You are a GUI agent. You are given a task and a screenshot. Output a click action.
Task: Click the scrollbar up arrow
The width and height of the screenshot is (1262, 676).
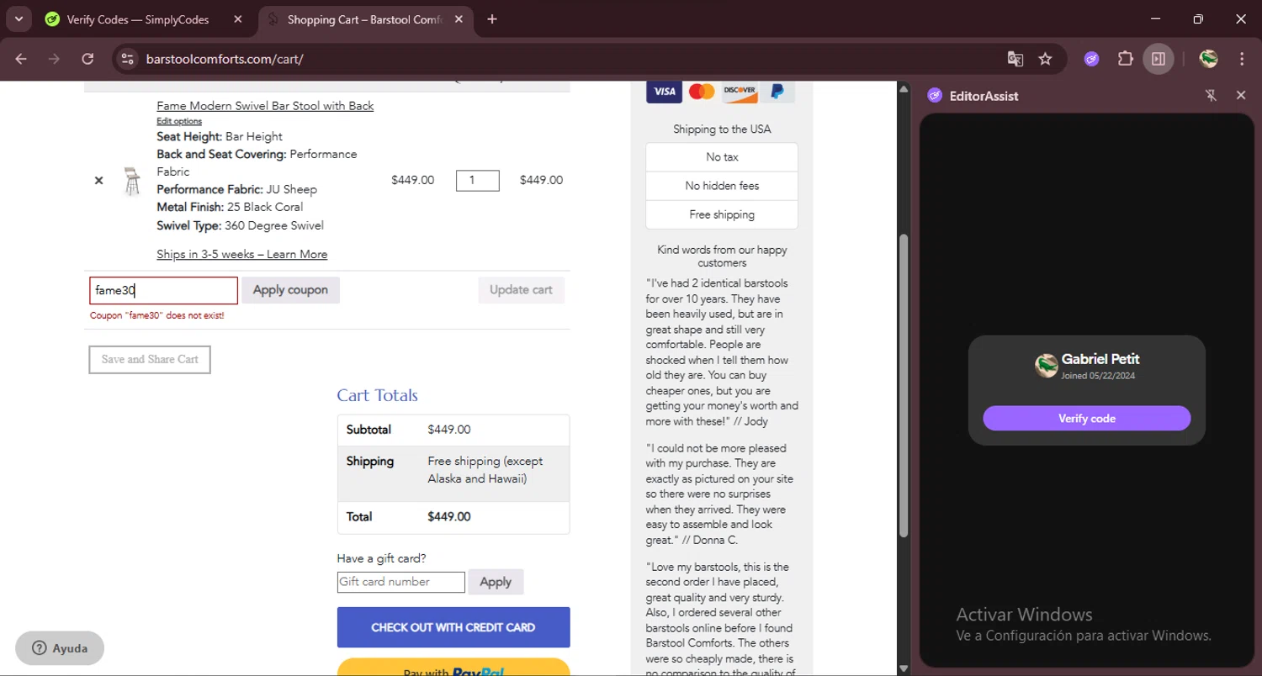tap(904, 88)
